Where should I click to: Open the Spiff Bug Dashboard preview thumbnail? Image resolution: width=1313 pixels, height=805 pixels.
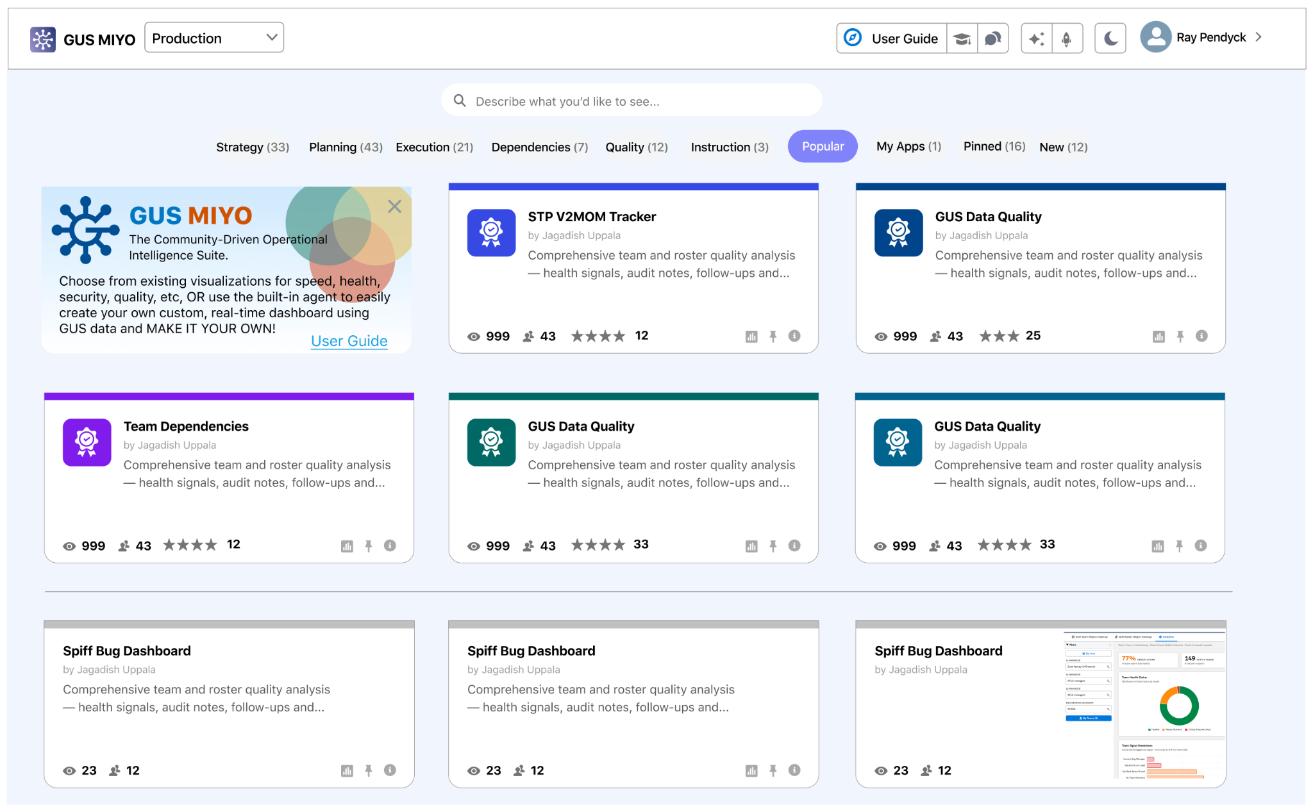(x=1144, y=704)
